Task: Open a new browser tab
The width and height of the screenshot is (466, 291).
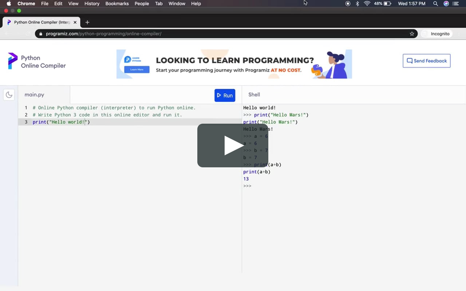Action: click(87, 22)
